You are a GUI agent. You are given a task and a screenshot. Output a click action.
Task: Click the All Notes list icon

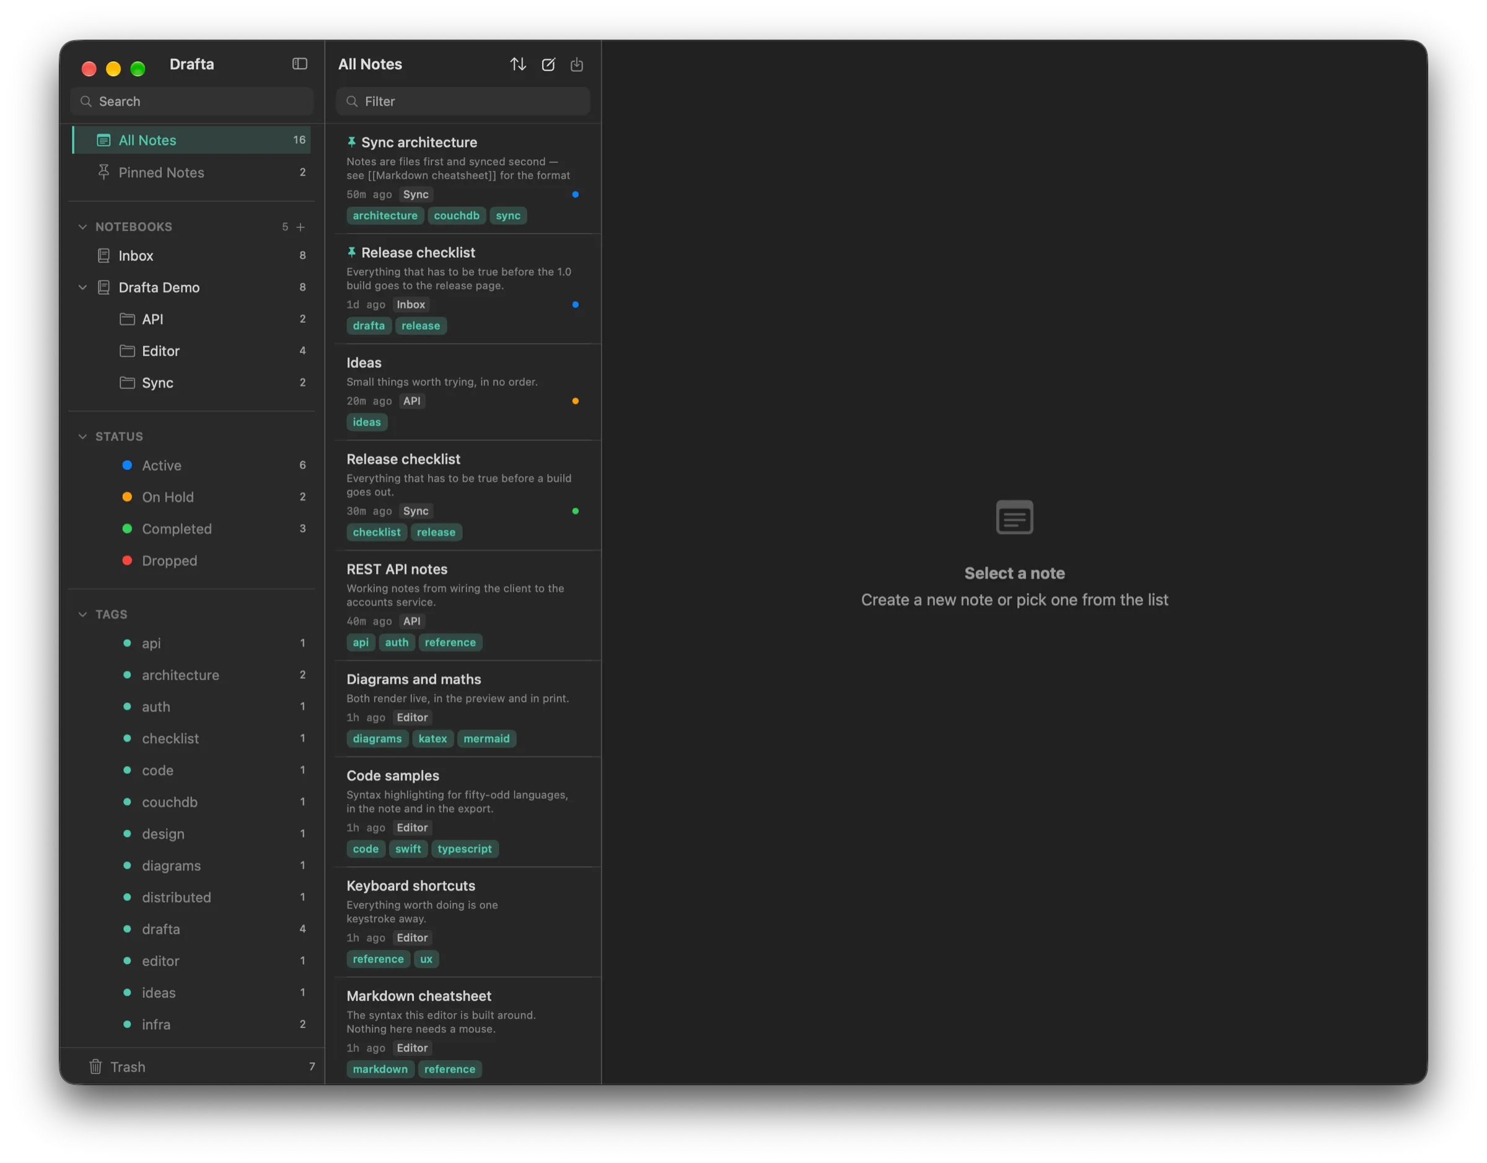click(x=103, y=141)
